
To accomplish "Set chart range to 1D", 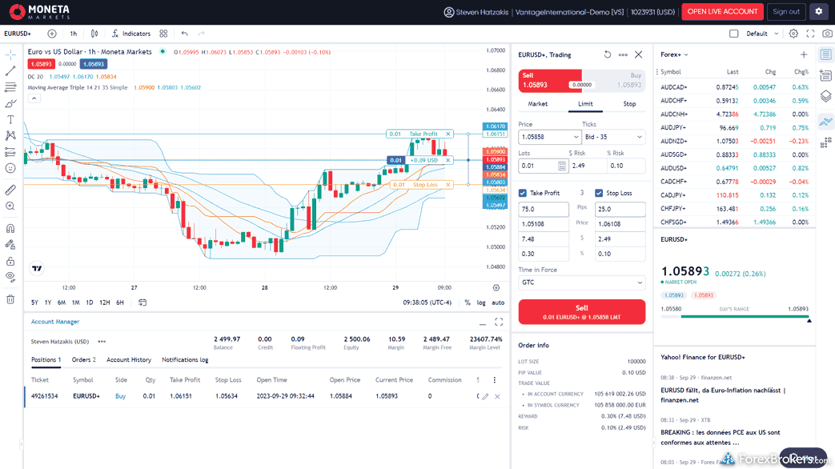I will click(90, 303).
